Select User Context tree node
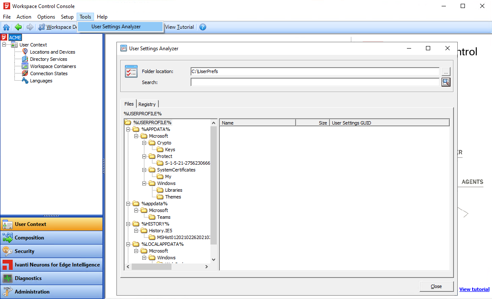This screenshot has width=492, height=299. 33,45
